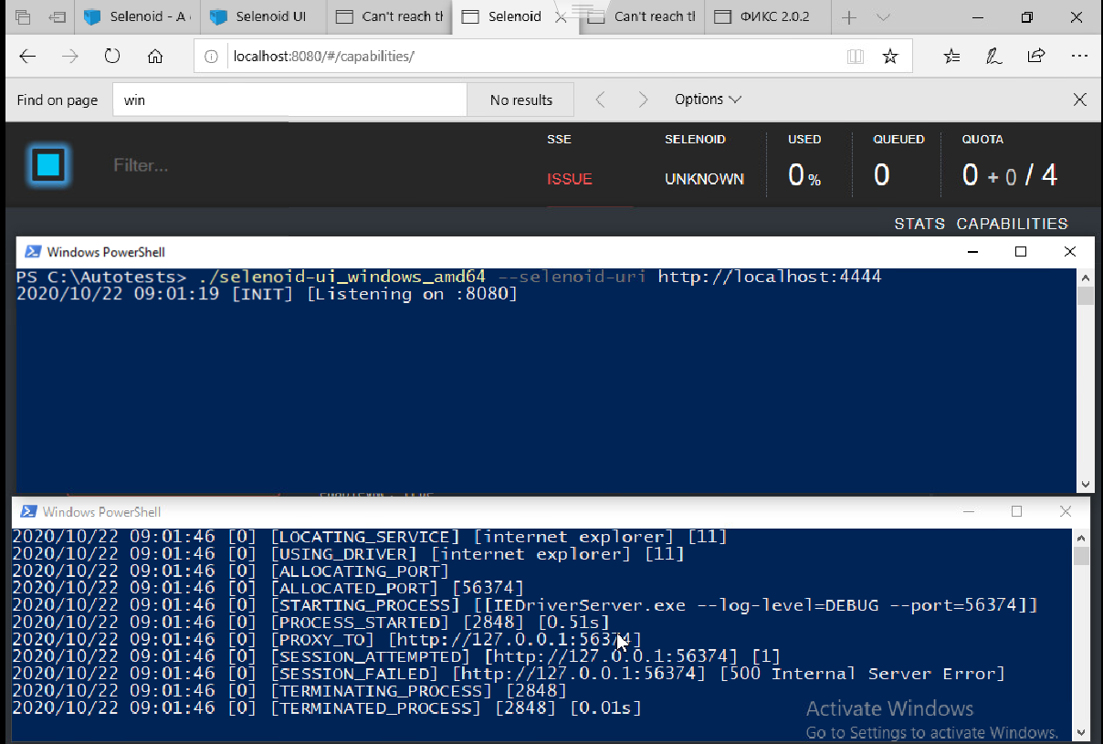The image size is (1103, 744).
Task: Open the home page icon
Action: coord(155,57)
